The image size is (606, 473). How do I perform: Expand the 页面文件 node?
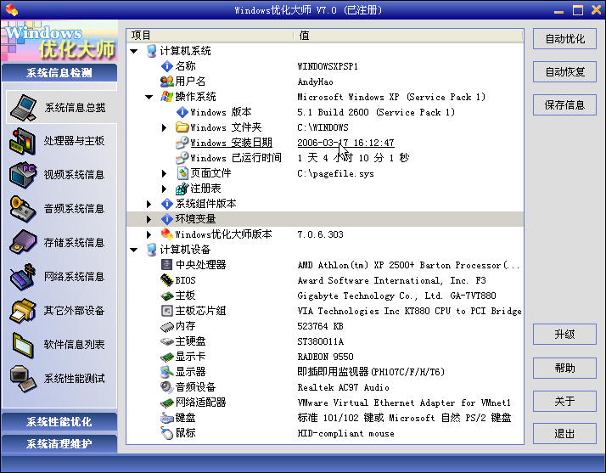[165, 173]
